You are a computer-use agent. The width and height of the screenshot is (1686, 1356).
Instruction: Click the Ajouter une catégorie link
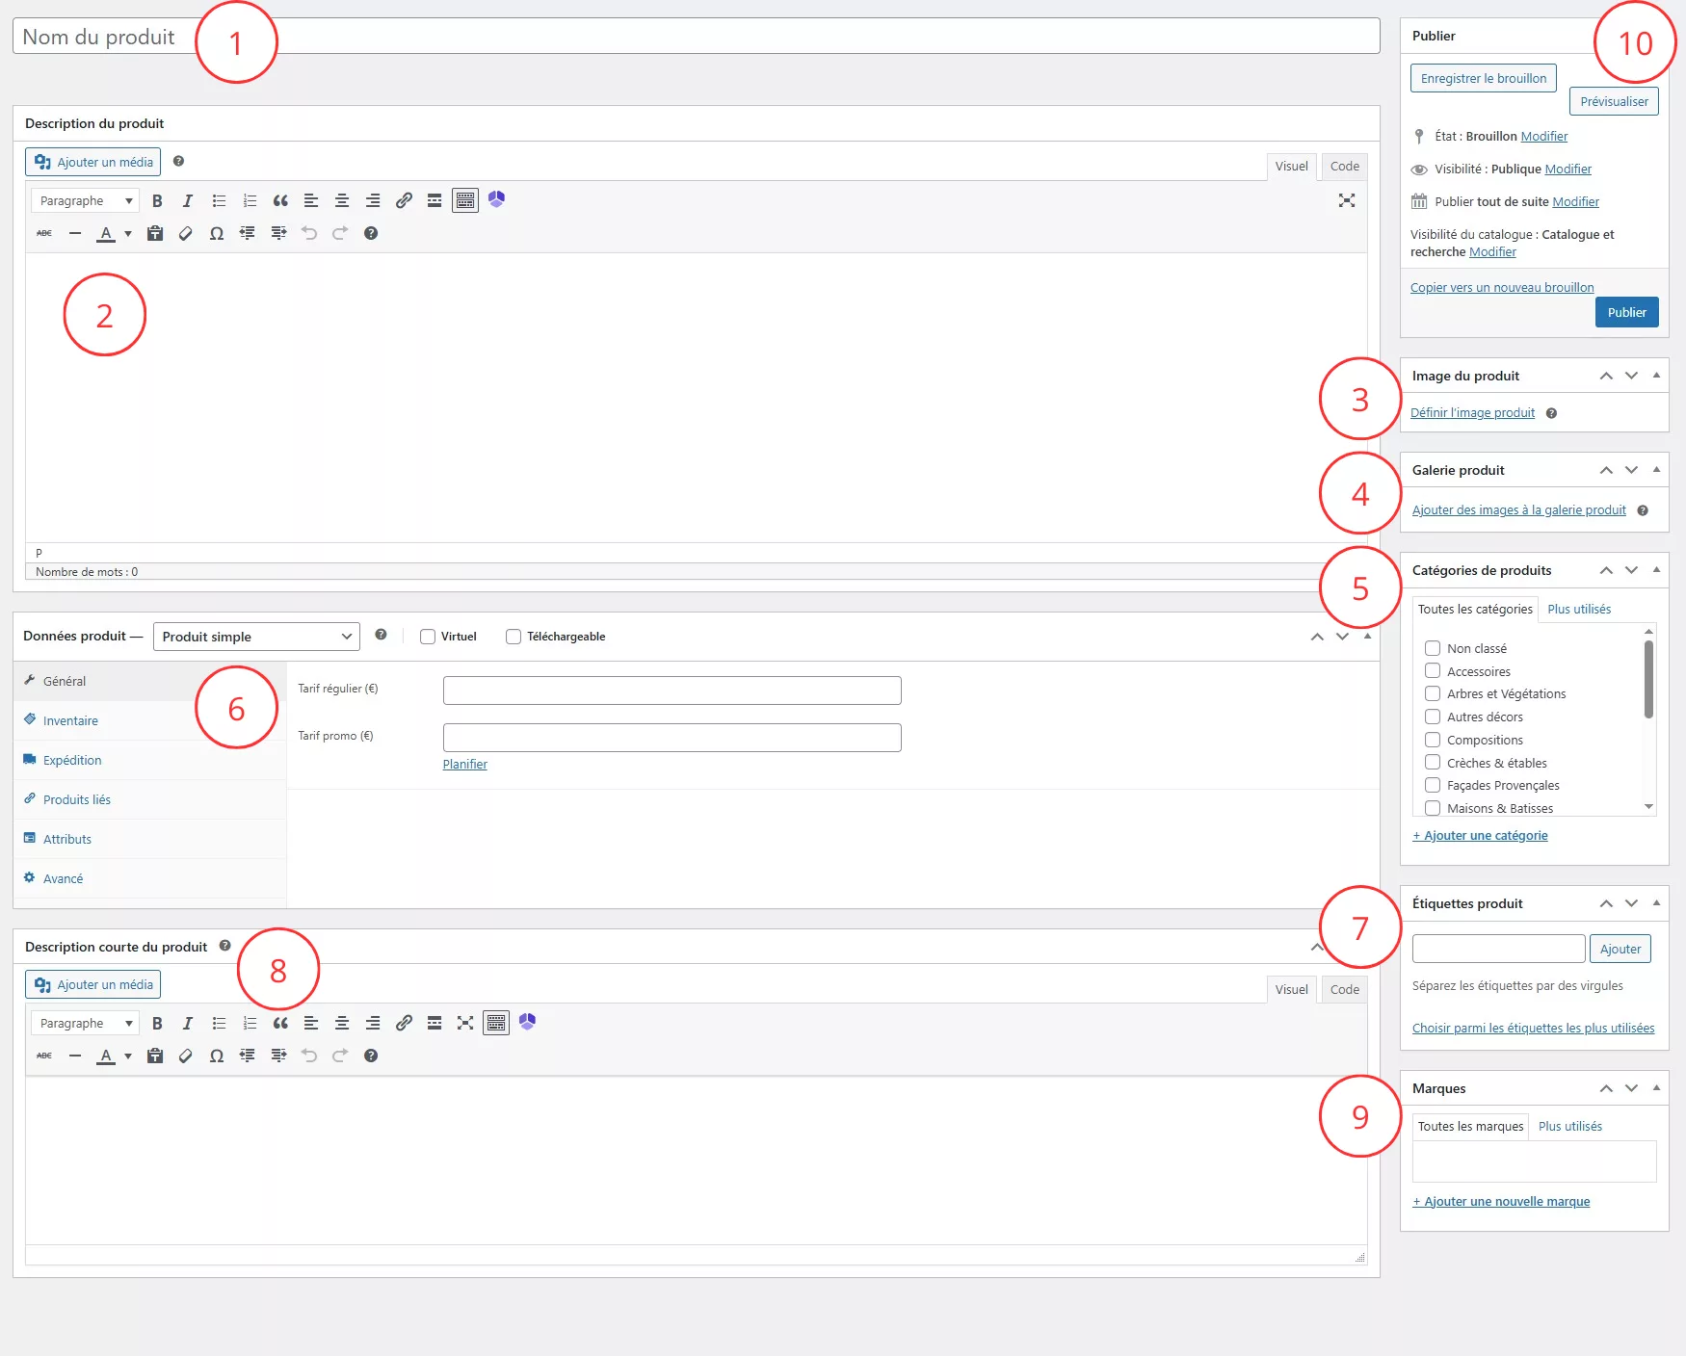1480,836
